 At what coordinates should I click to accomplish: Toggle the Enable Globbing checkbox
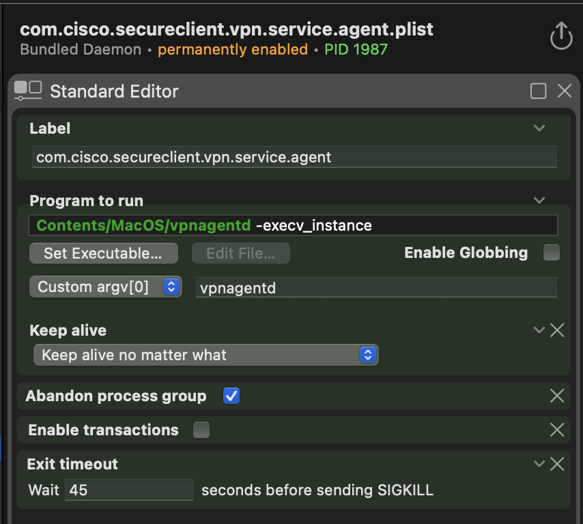pyautogui.click(x=552, y=252)
